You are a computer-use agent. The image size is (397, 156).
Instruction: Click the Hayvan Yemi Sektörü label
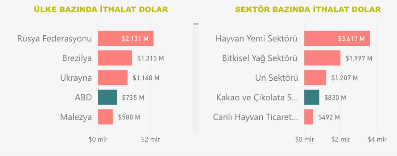(x=256, y=39)
